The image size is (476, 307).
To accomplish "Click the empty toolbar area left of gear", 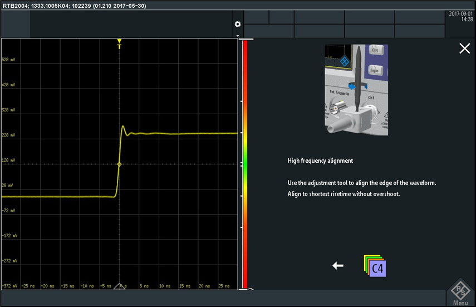I will 131,24.
